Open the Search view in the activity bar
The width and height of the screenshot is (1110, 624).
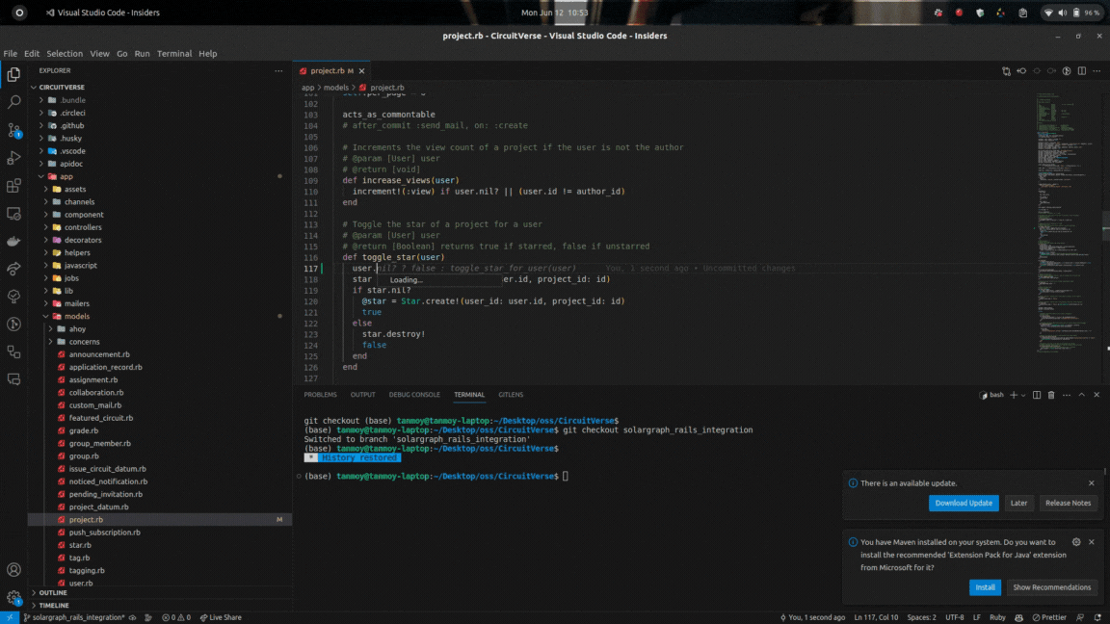13,100
